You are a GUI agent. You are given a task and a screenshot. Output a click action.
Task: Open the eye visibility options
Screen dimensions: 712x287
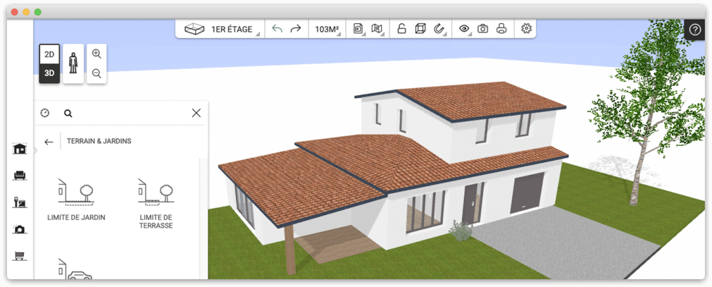click(x=464, y=29)
